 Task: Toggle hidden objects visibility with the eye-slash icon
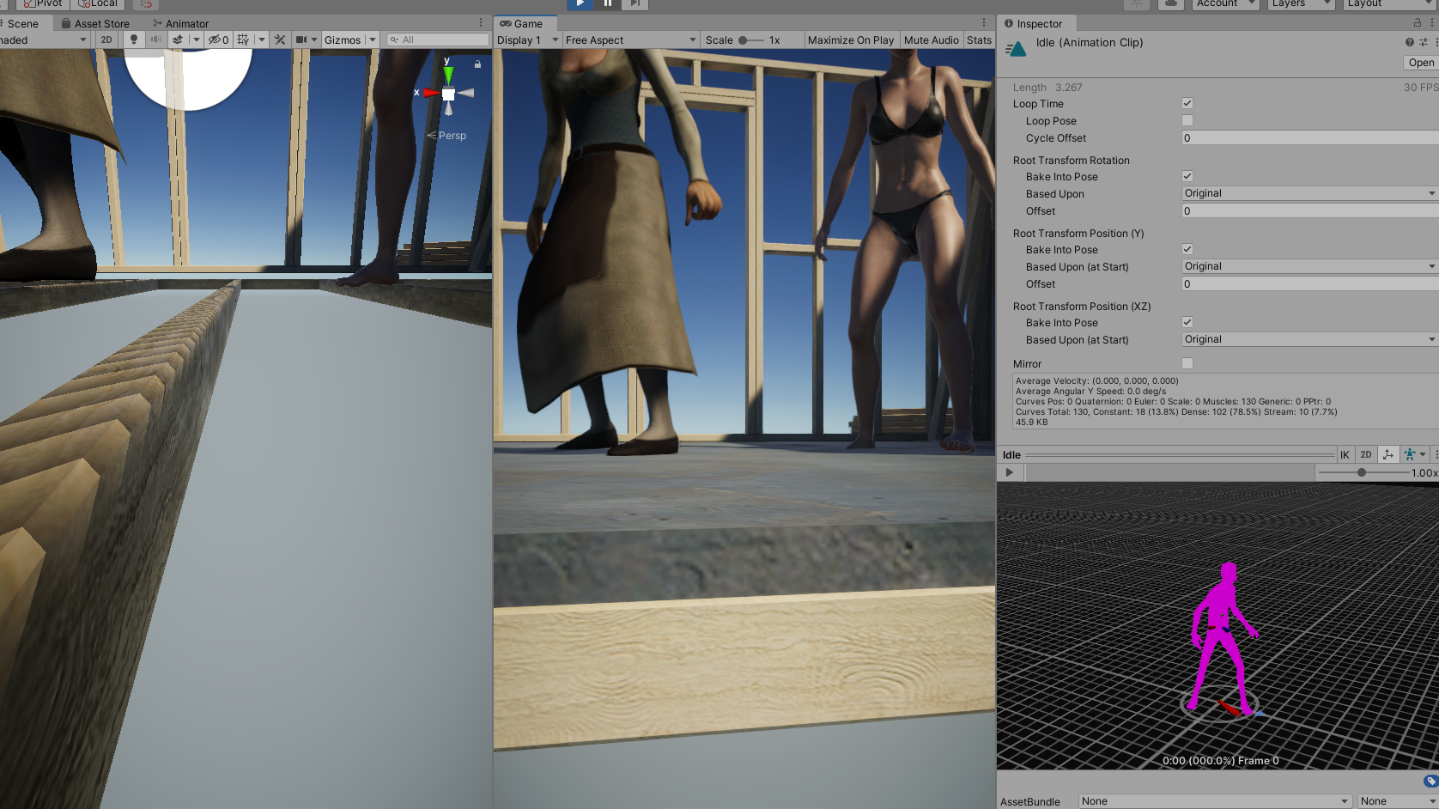(218, 40)
